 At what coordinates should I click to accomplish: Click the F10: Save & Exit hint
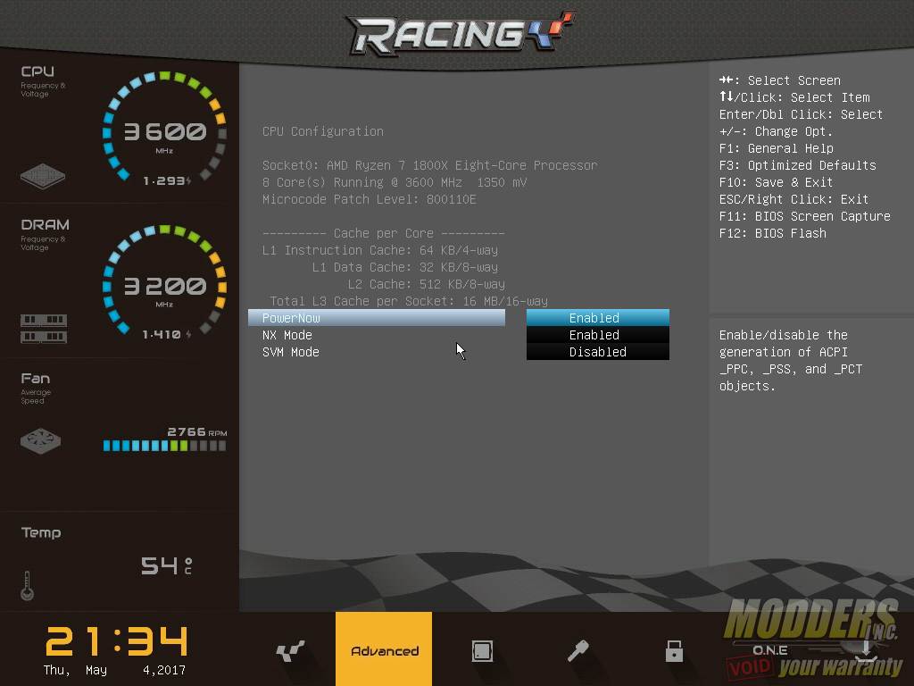click(776, 182)
